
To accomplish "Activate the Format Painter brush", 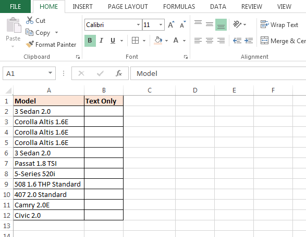I will point(30,44).
